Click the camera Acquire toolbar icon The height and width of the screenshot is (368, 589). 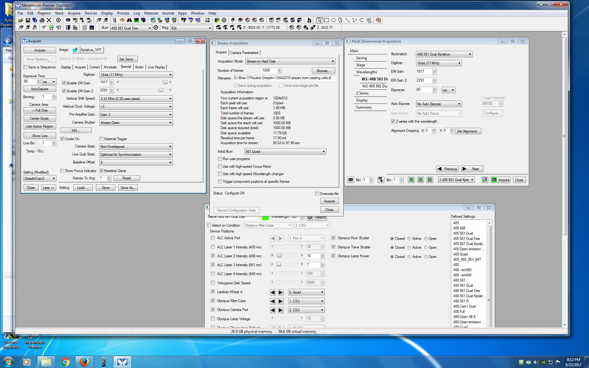[68, 20]
